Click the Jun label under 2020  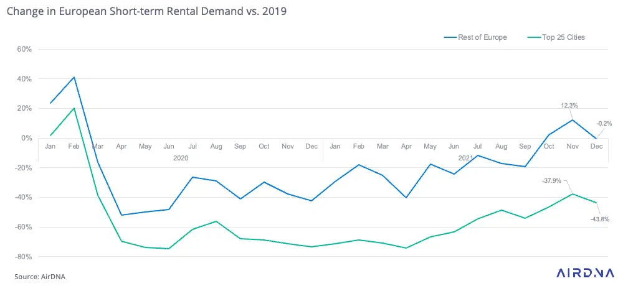click(x=169, y=146)
